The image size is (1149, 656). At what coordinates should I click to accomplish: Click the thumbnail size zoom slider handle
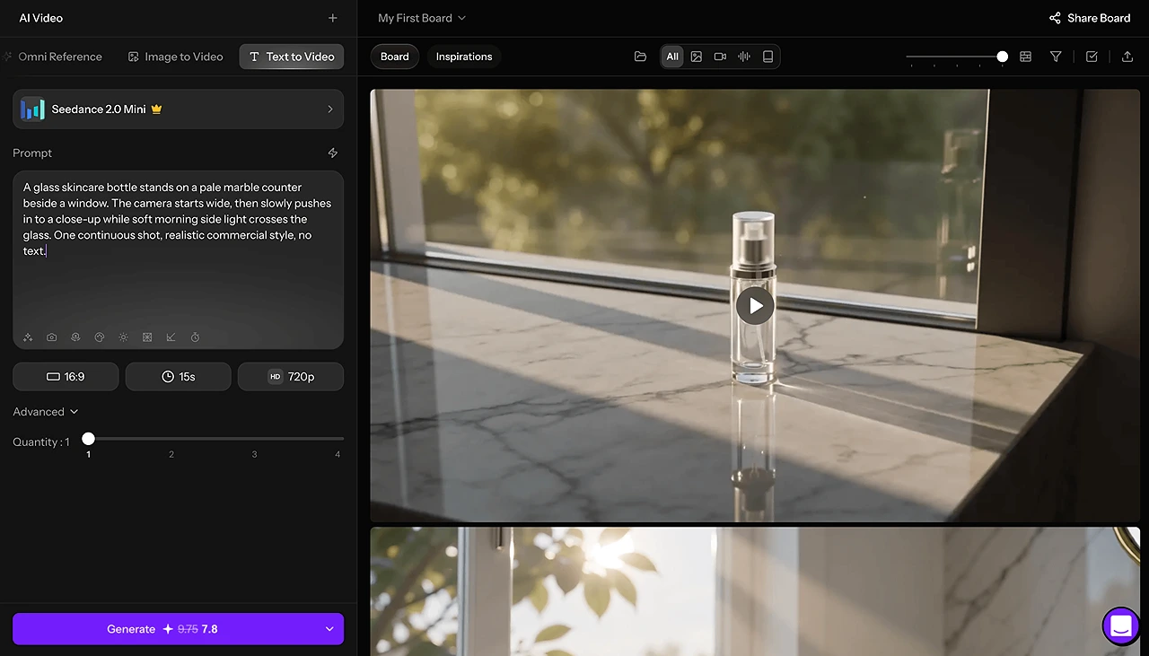click(1002, 57)
